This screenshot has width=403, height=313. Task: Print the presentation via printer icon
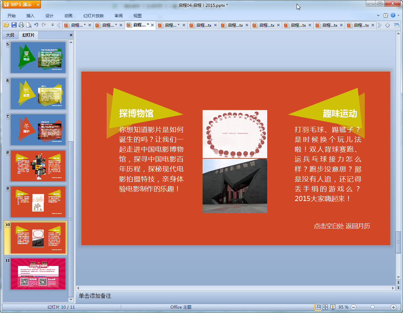coord(21,25)
